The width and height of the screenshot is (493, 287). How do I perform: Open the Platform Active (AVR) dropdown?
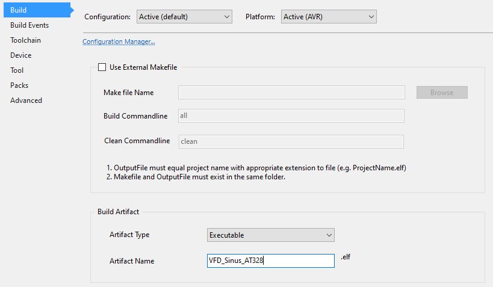329,17
